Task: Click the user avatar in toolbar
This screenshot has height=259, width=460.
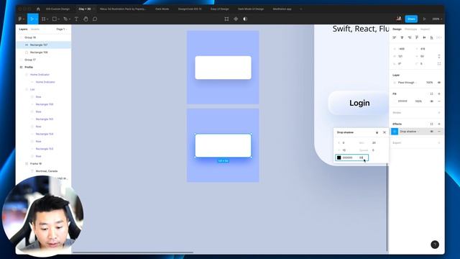Action: pyautogui.click(x=399, y=19)
